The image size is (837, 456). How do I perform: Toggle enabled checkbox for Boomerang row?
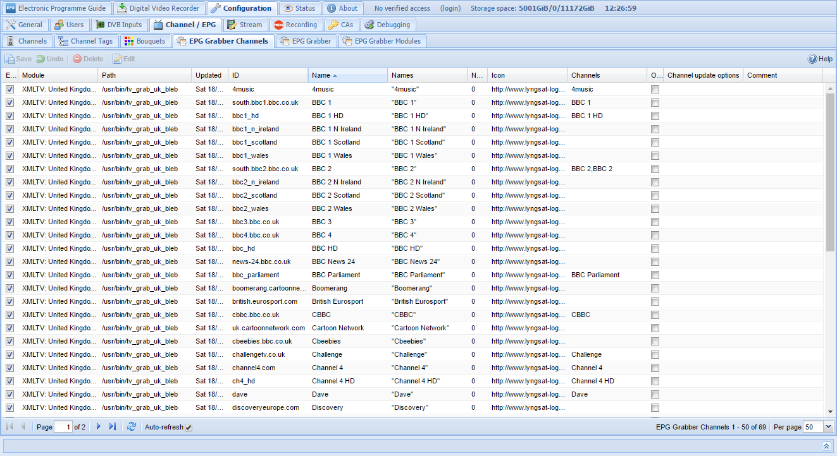[x=9, y=289]
